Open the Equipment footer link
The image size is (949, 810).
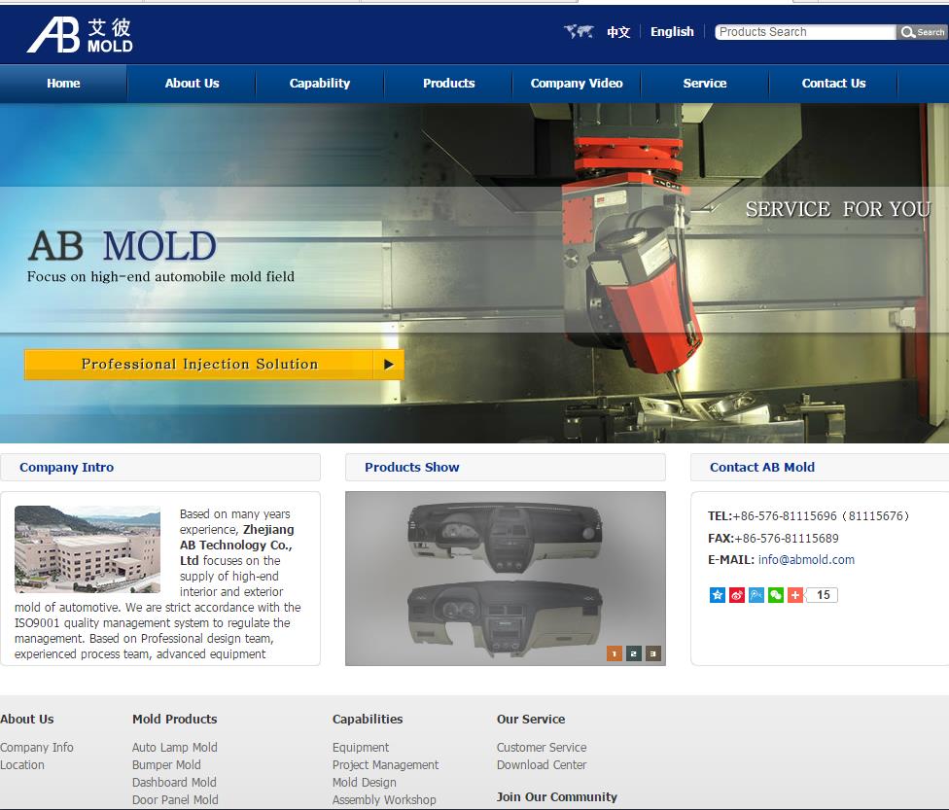coord(361,748)
